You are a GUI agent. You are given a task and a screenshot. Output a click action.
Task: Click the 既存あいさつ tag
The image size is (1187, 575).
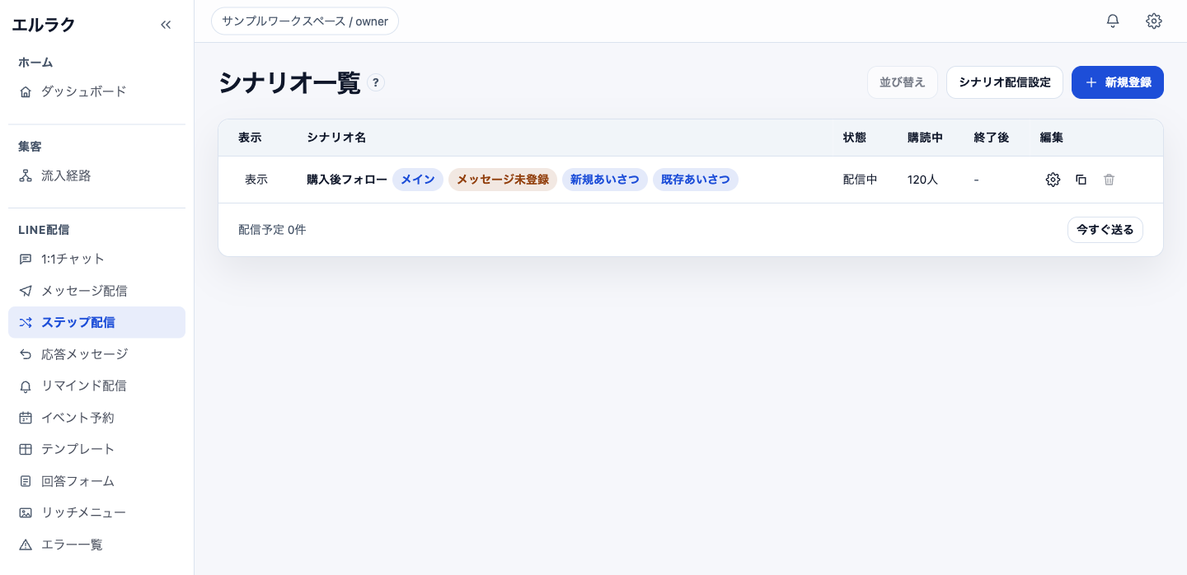[x=696, y=180]
